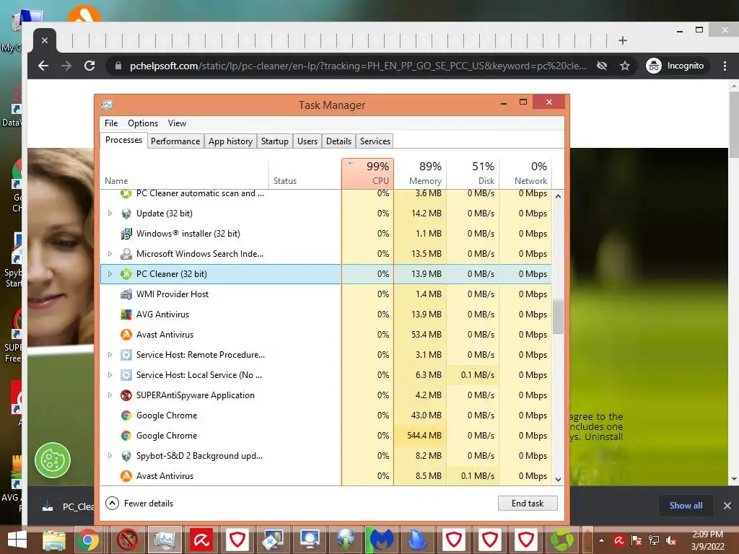
Task: Open a new browser tab with plus
Action: click(x=623, y=40)
